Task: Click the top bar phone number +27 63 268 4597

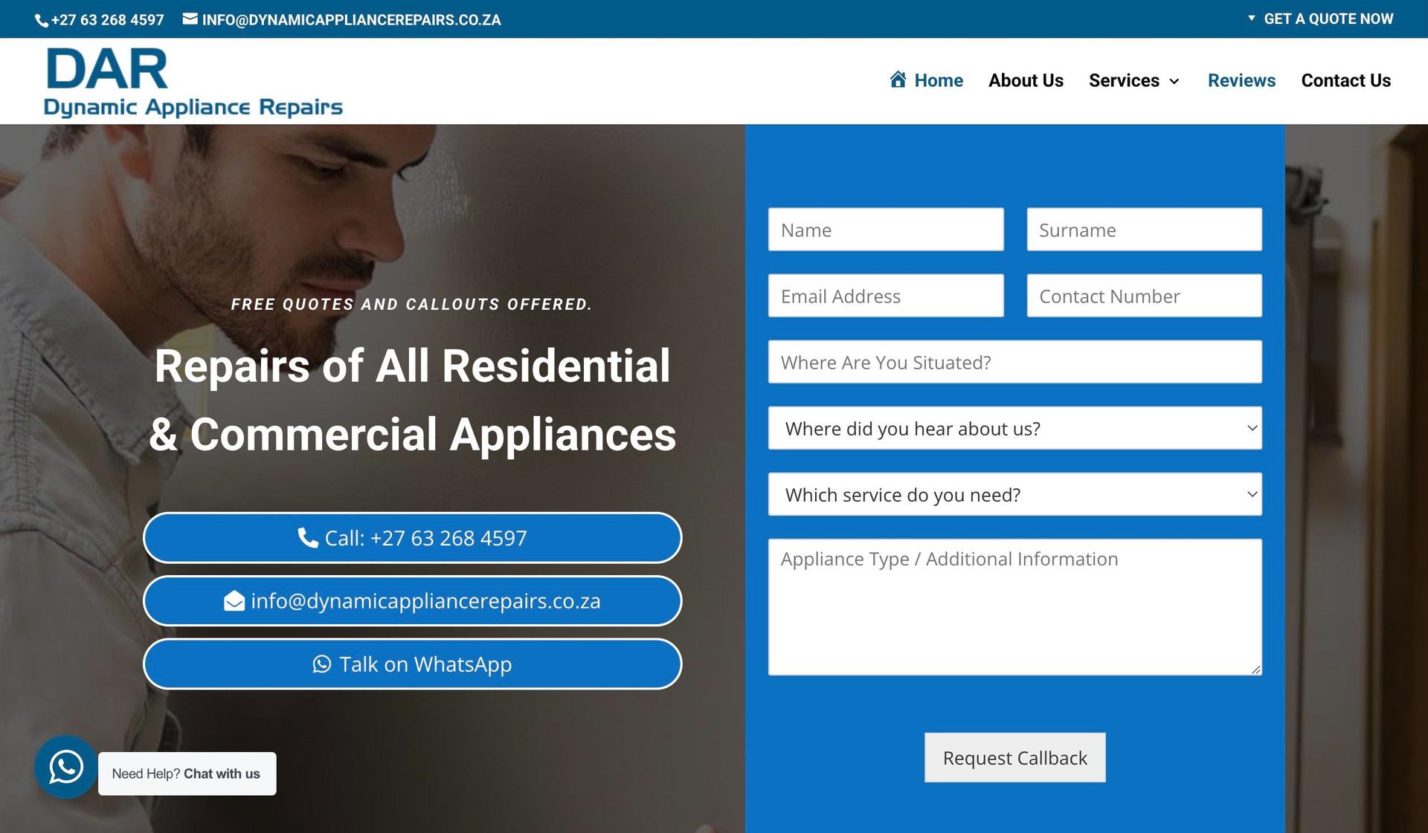Action: [107, 20]
